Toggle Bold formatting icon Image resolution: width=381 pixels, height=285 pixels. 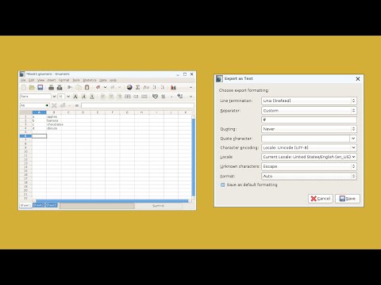pyautogui.click(x=75, y=97)
